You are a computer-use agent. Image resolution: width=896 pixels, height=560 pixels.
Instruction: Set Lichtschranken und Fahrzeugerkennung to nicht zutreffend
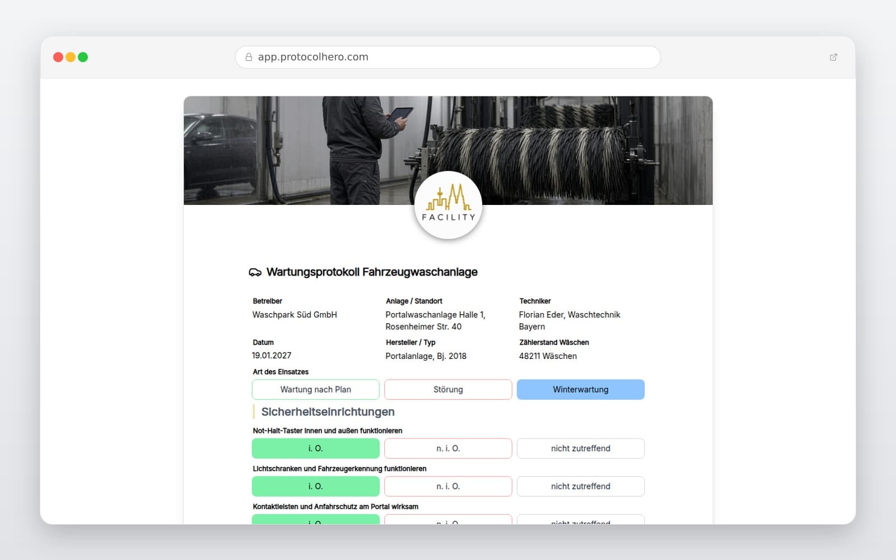(581, 487)
